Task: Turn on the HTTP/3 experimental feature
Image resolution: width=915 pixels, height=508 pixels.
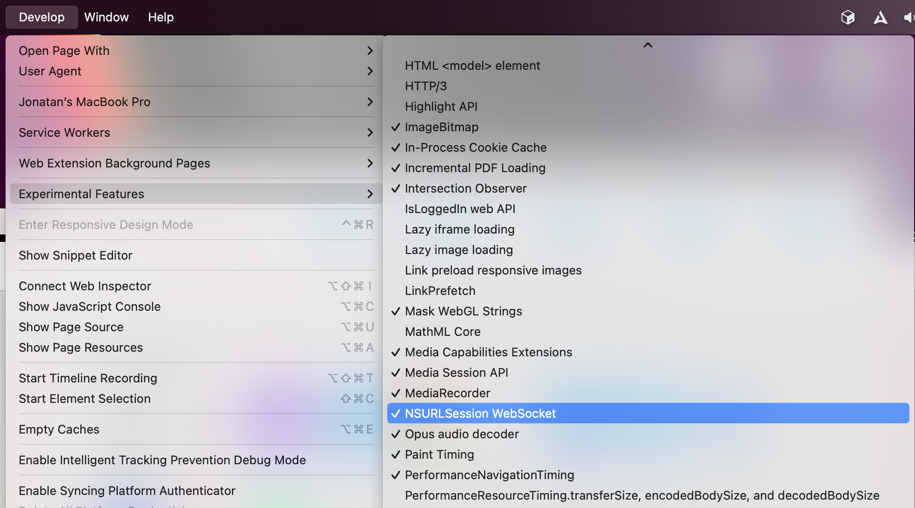Action: click(x=425, y=86)
